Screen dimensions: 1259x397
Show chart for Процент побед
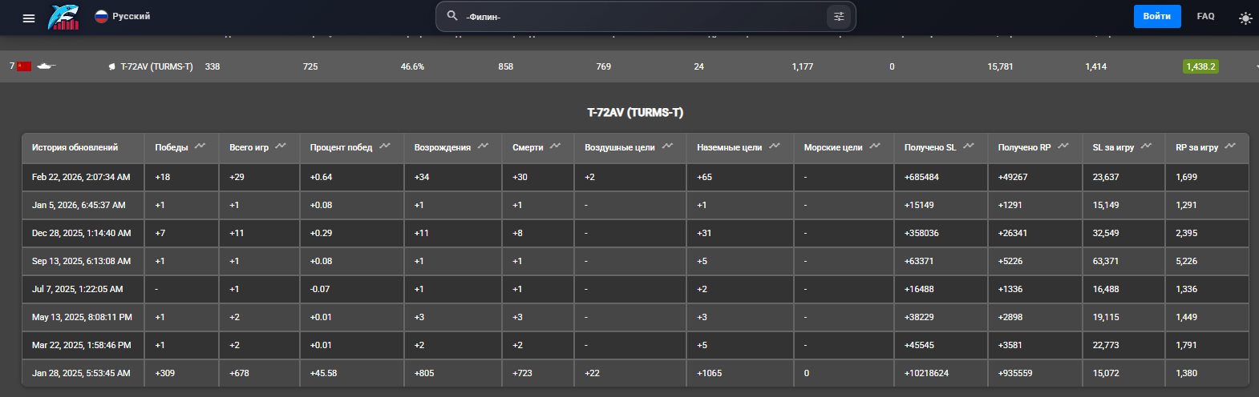coord(385,146)
